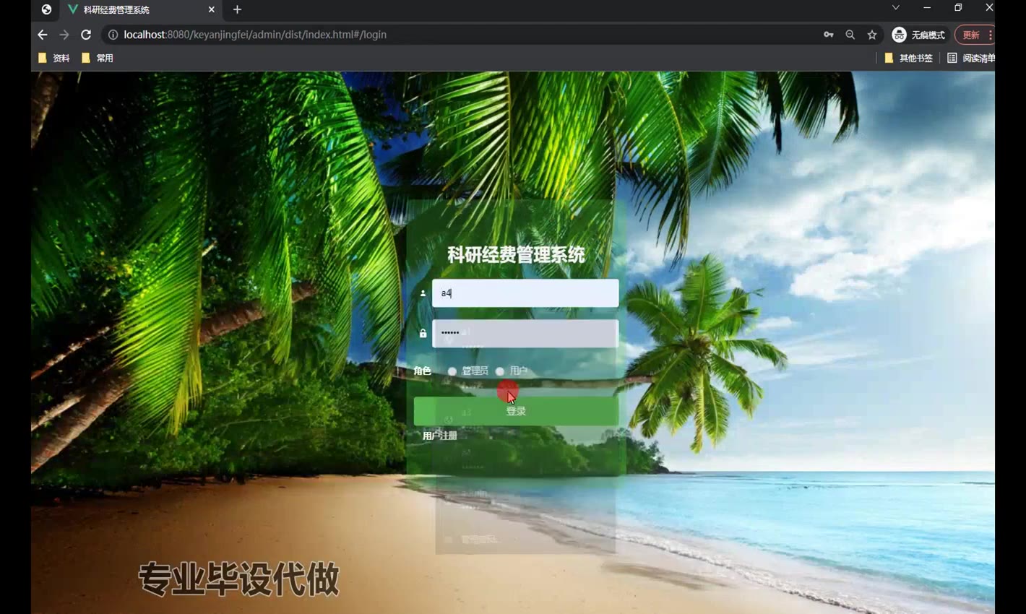1026x614 pixels.
Task: Click the password input field
Action: tap(525, 333)
